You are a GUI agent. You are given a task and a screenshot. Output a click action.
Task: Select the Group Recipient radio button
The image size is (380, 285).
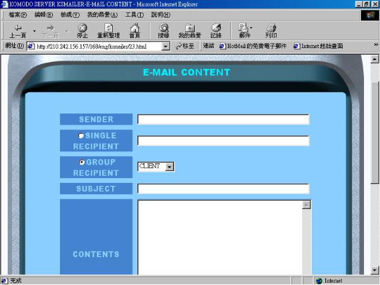point(82,162)
